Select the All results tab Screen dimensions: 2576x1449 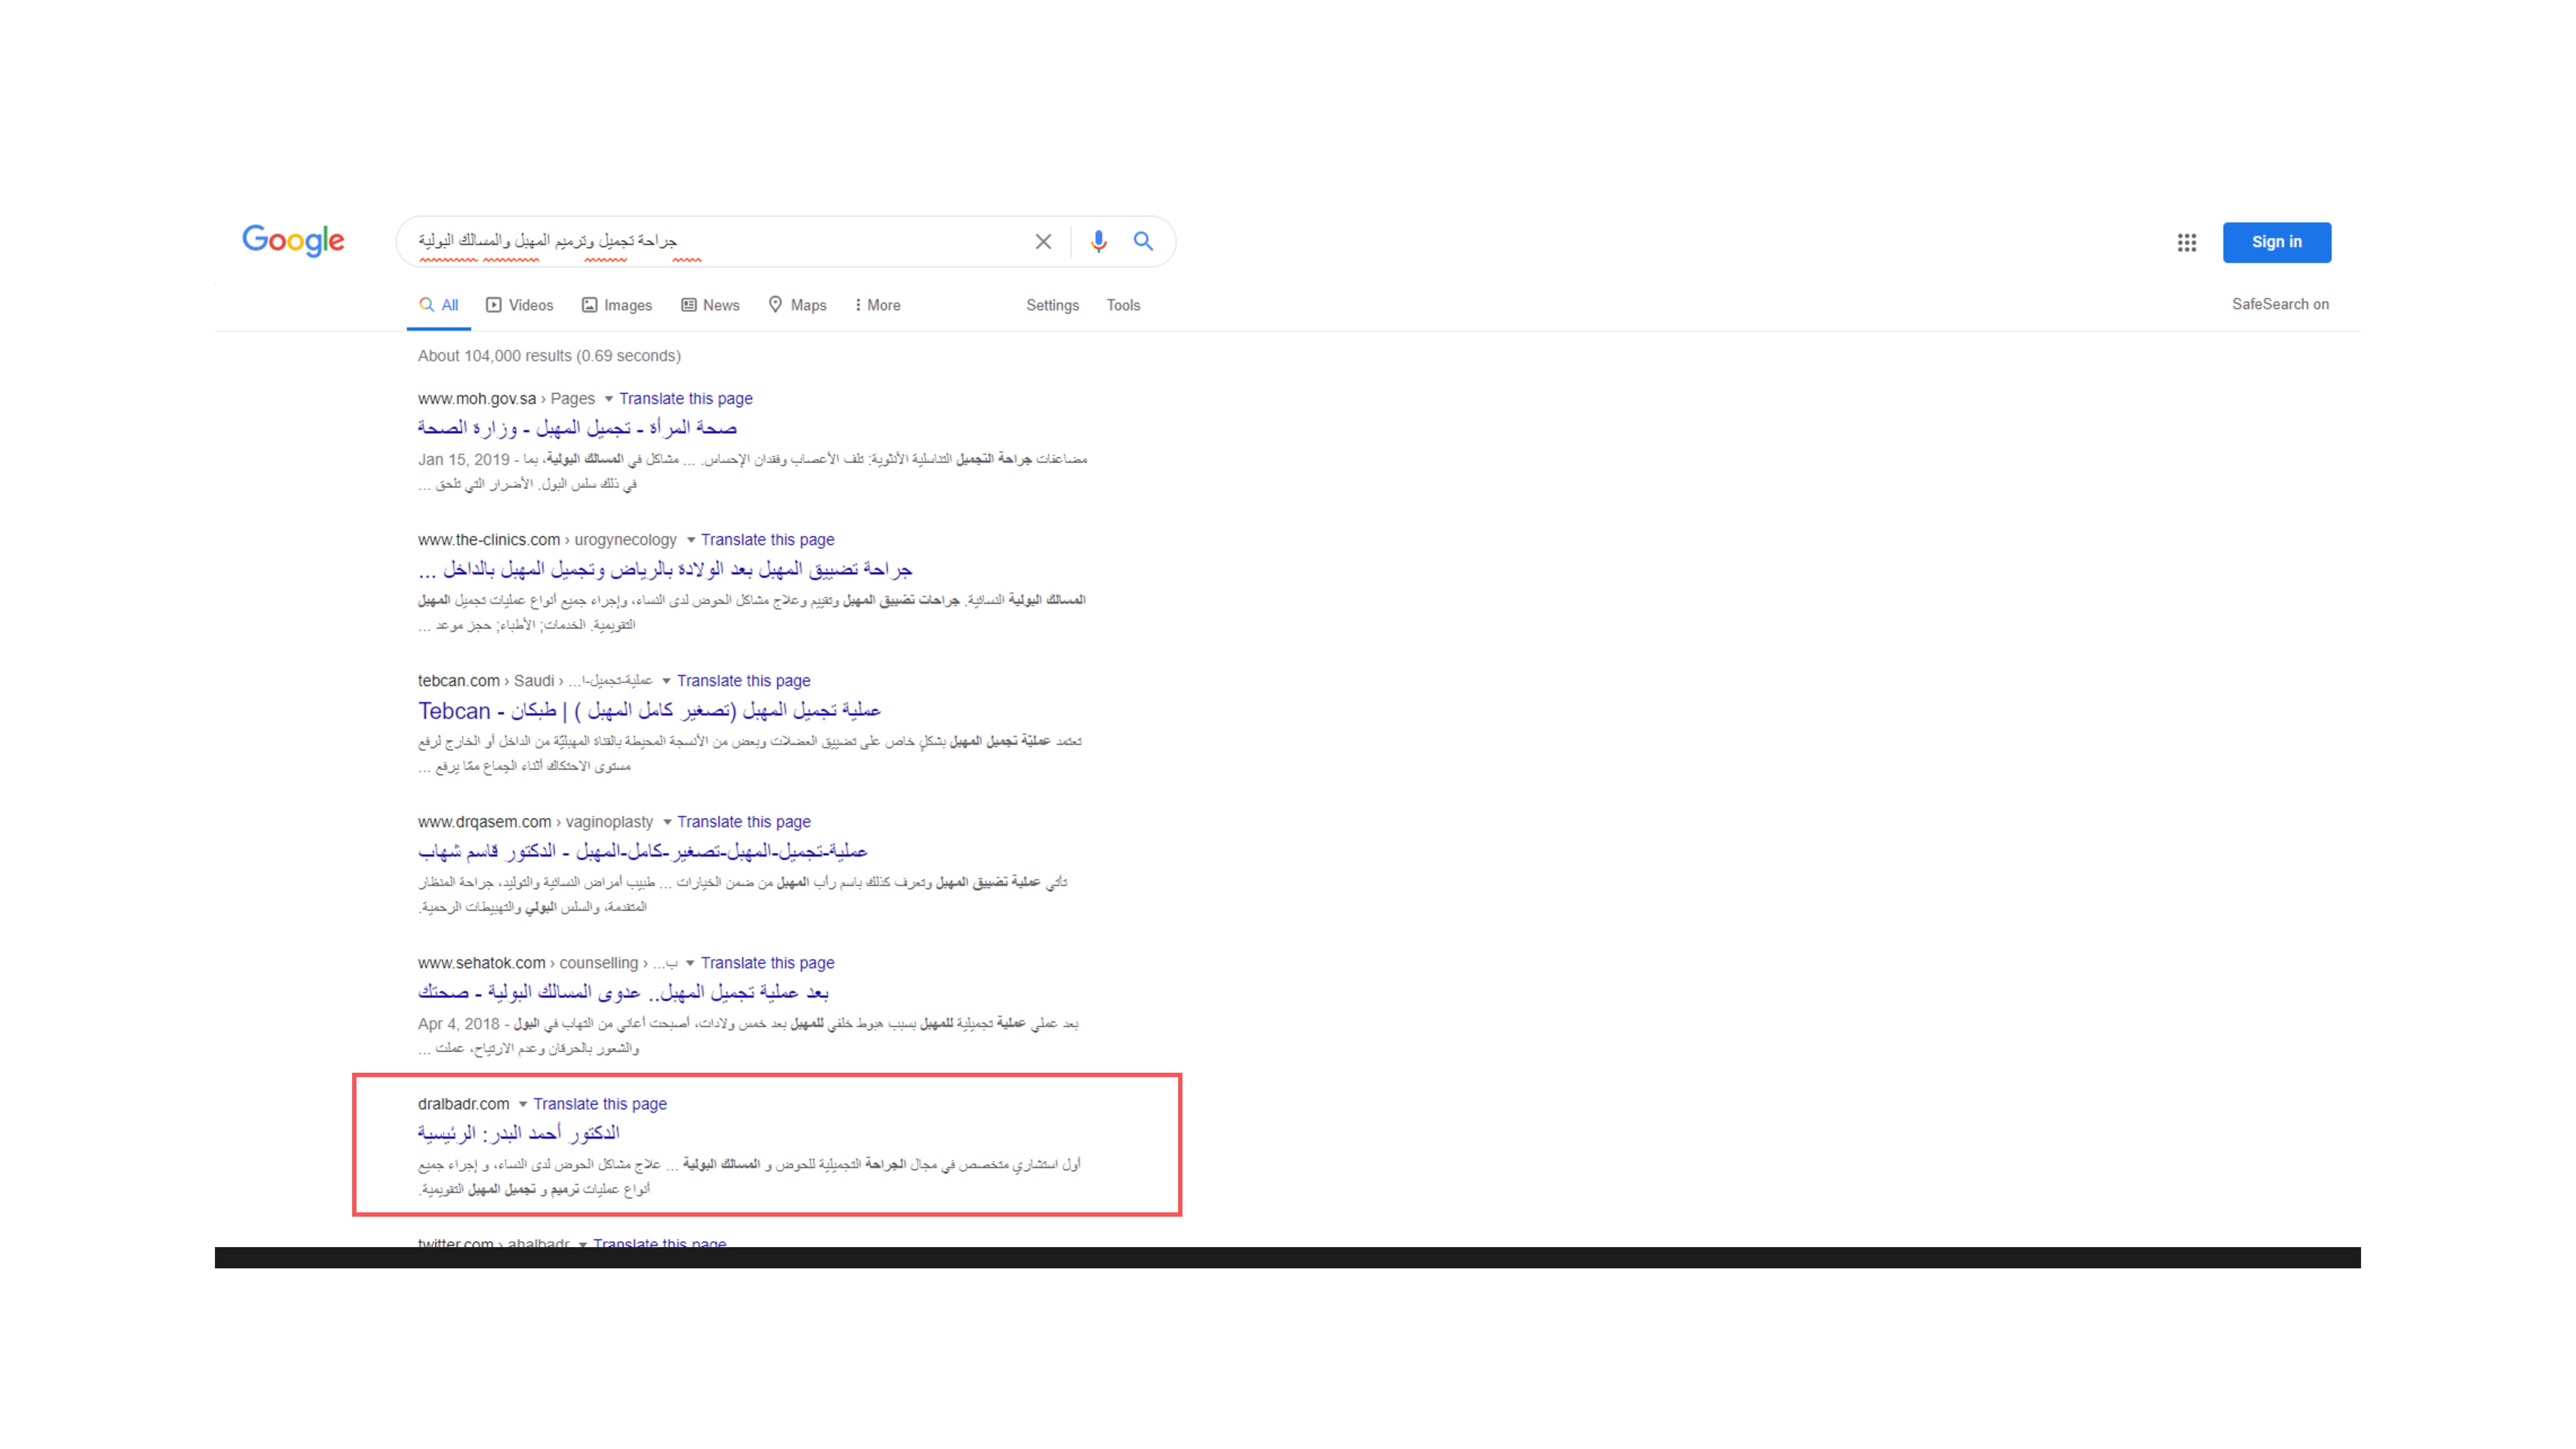(x=439, y=305)
